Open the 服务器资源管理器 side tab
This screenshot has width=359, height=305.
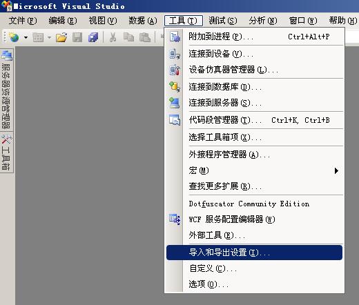[x=7, y=89]
